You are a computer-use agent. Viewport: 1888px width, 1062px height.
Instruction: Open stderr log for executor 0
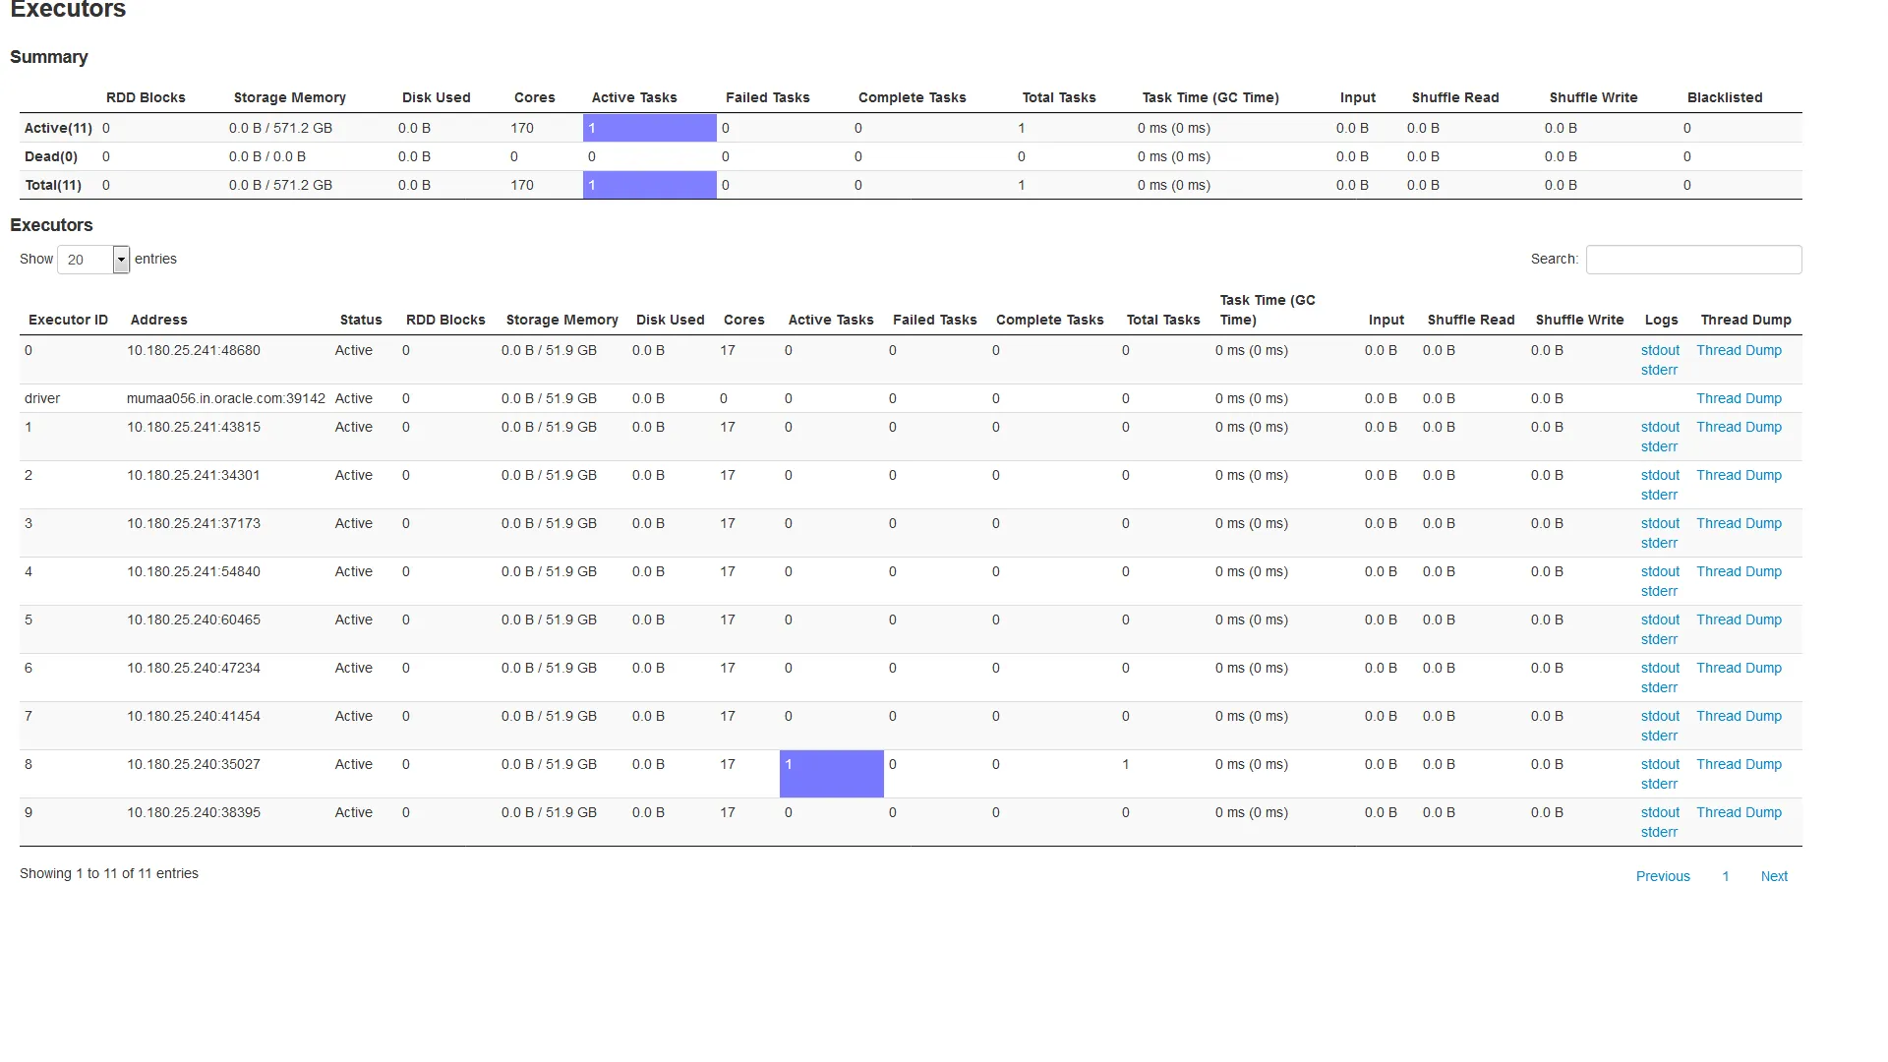(x=1659, y=371)
